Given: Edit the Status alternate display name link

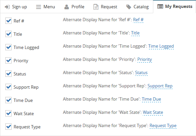Looking at the screenshot, I should (x=141, y=73).
